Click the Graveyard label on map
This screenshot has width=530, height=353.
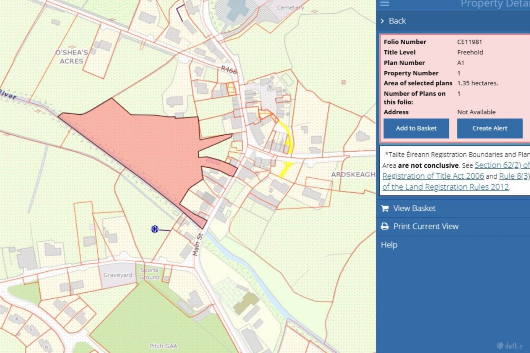[118, 275]
